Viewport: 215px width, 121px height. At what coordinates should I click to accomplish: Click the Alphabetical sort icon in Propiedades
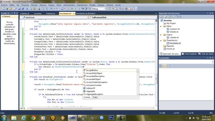pyautogui.click(x=165, y=66)
